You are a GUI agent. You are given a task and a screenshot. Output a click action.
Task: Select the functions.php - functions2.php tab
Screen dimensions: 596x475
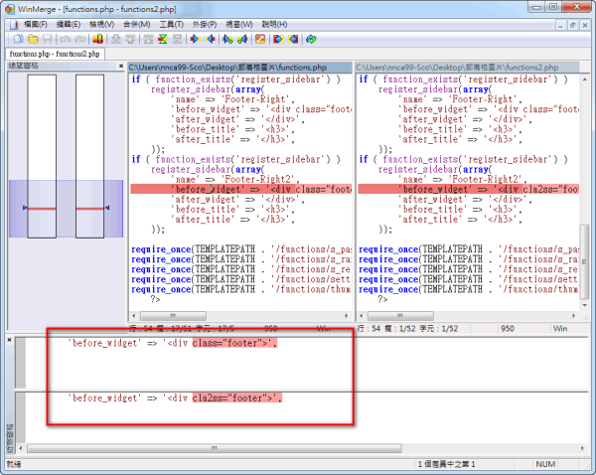(54, 53)
